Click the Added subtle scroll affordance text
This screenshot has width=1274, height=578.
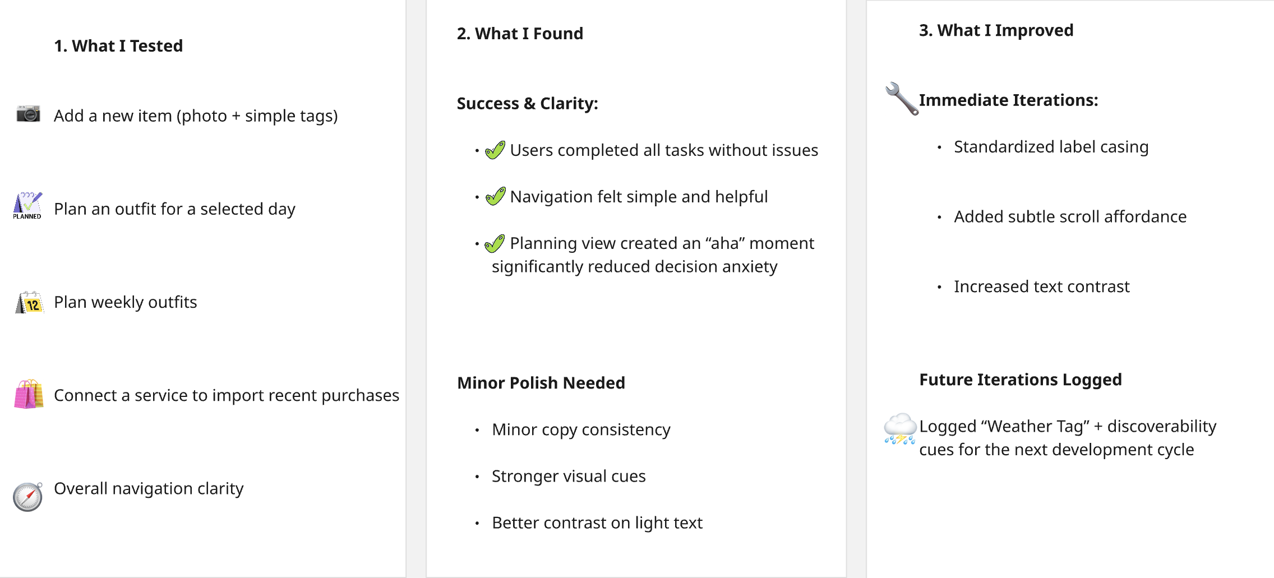[x=1070, y=217]
